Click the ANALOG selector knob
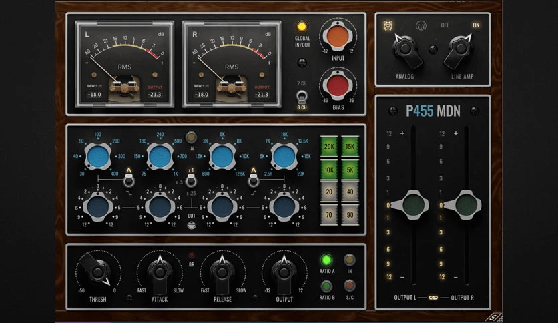The height and width of the screenshot is (323, 558). coord(406,50)
